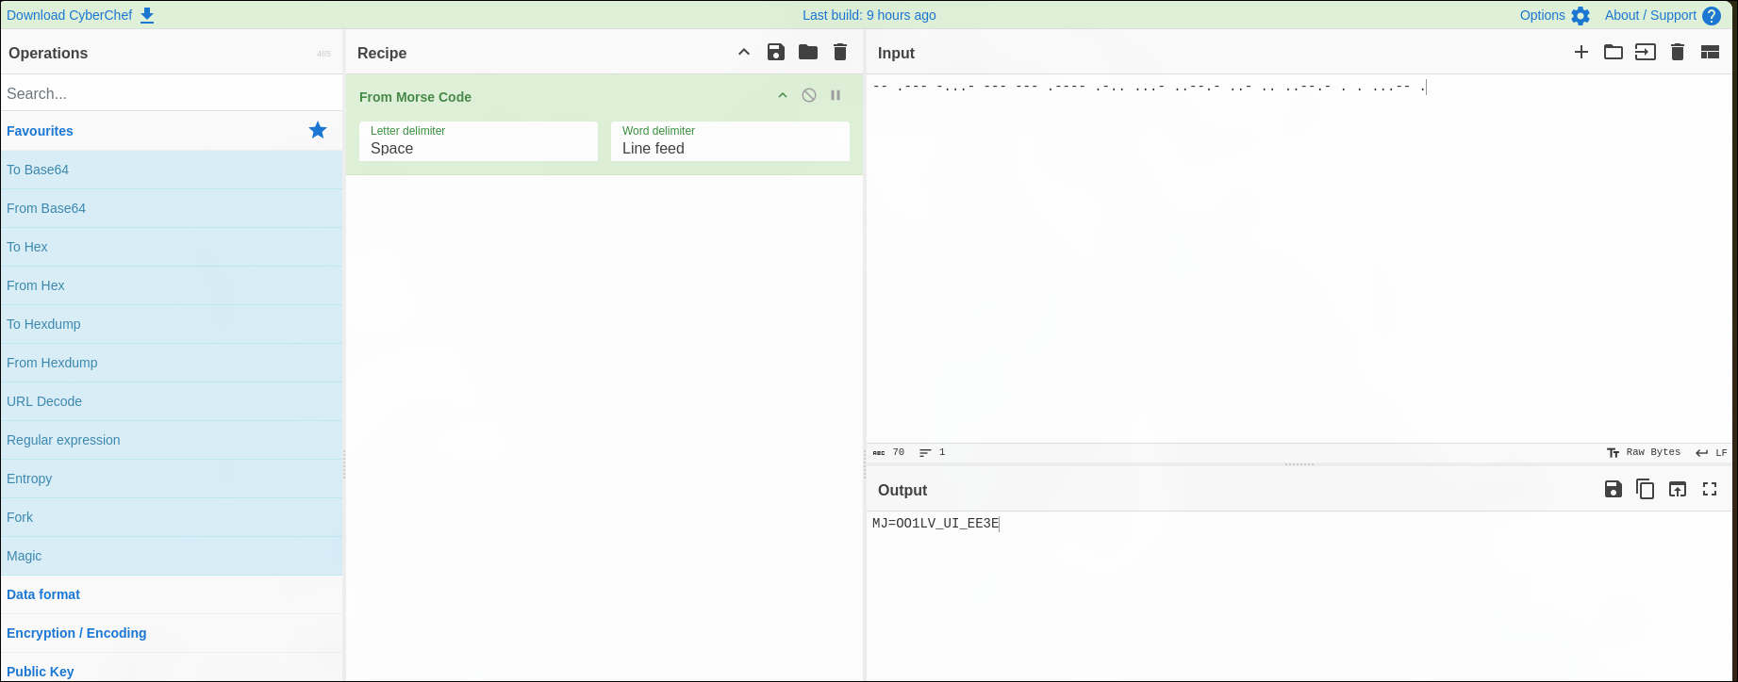Toggle breakpoint on From Morse Code
Viewport: 1738px width, 682px height.
pos(835,95)
